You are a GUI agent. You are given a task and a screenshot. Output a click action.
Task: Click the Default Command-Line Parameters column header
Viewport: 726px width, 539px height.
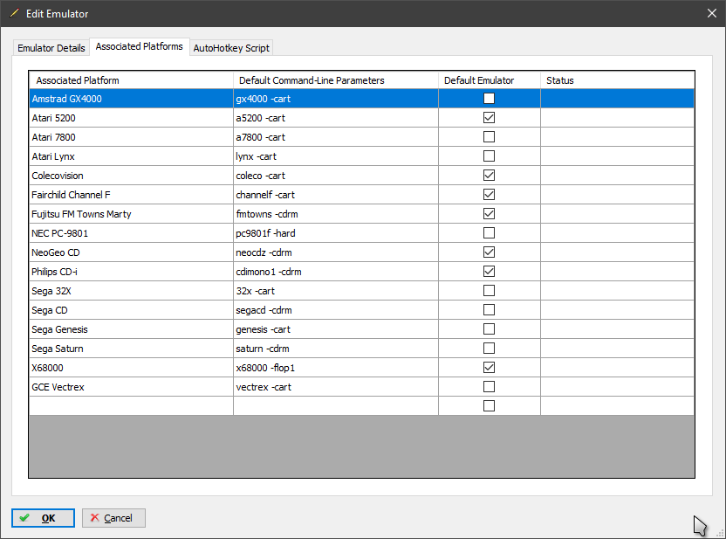click(336, 80)
